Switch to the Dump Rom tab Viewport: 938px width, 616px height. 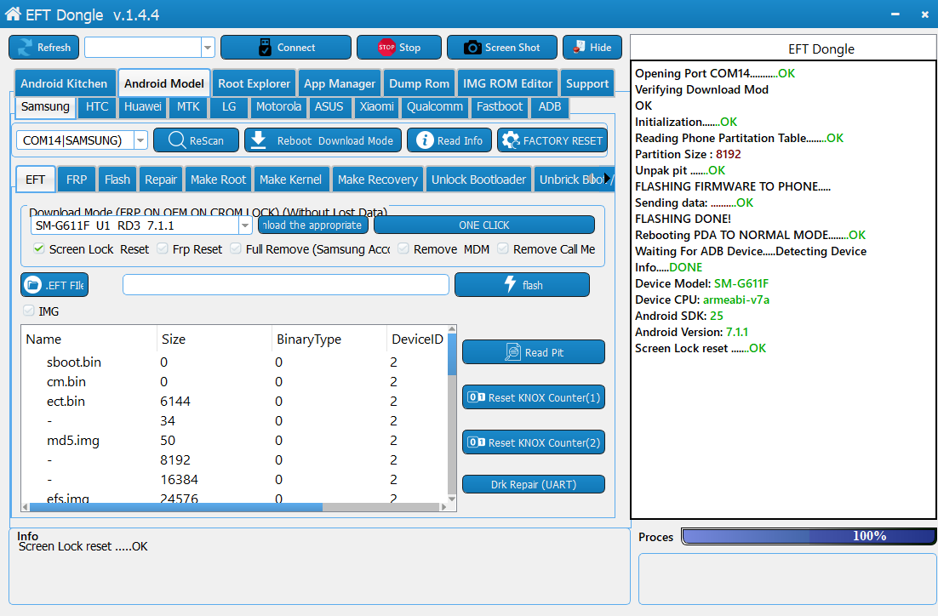pyautogui.click(x=420, y=83)
